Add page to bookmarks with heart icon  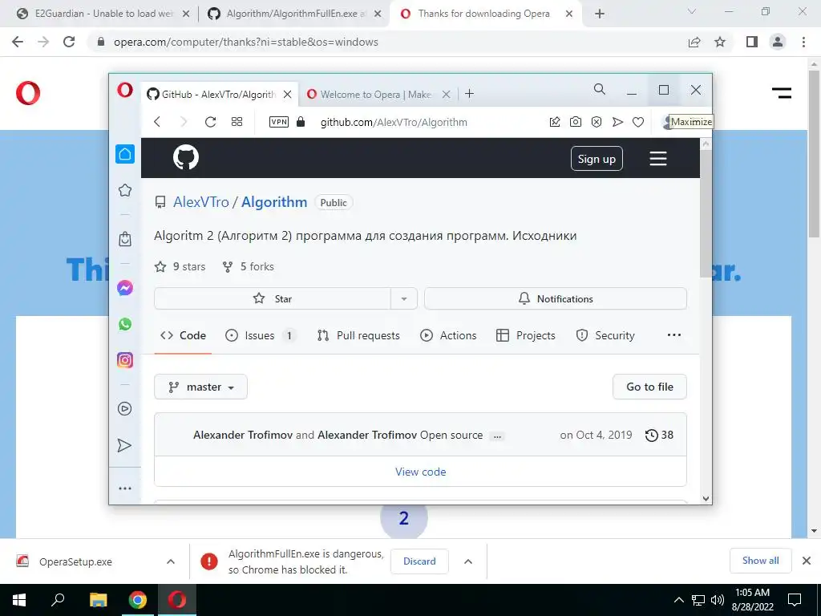(x=637, y=122)
